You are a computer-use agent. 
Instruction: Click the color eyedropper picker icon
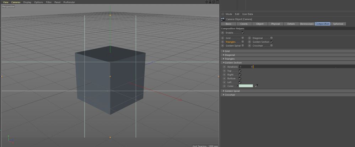256,86
